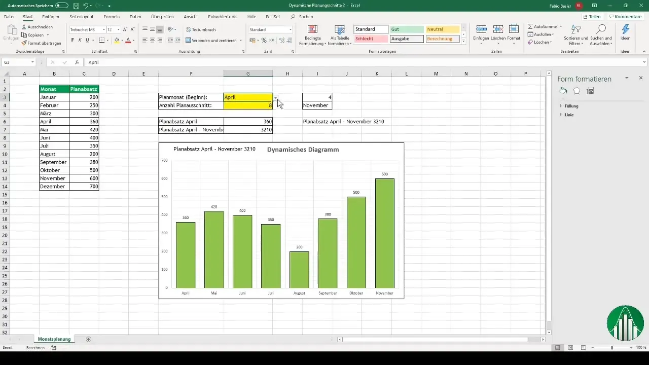
Task: Switch to page layout view icon
Action: (x=570, y=348)
